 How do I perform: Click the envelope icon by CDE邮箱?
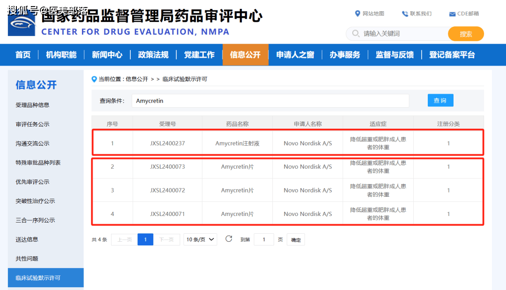tap(452, 14)
